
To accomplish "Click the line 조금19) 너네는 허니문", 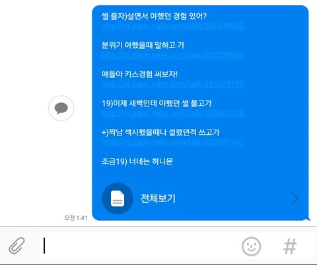I will [x=137, y=161].
